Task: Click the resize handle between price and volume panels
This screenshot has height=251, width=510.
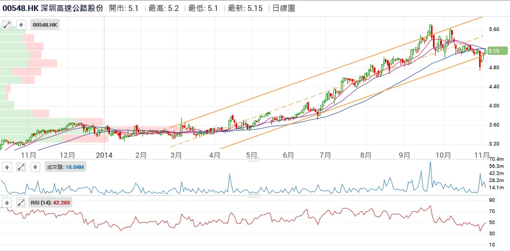Action: [253, 161]
